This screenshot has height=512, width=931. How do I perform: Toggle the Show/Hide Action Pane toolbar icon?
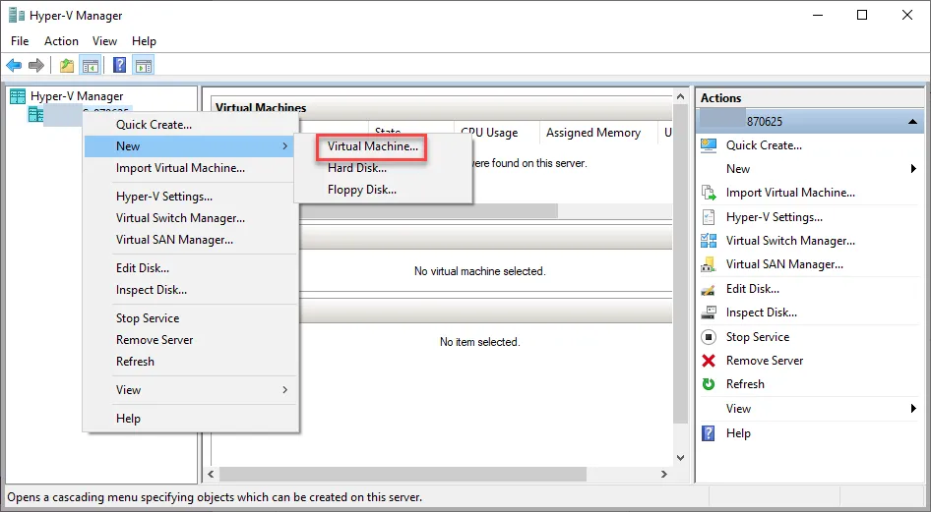(x=143, y=65)
